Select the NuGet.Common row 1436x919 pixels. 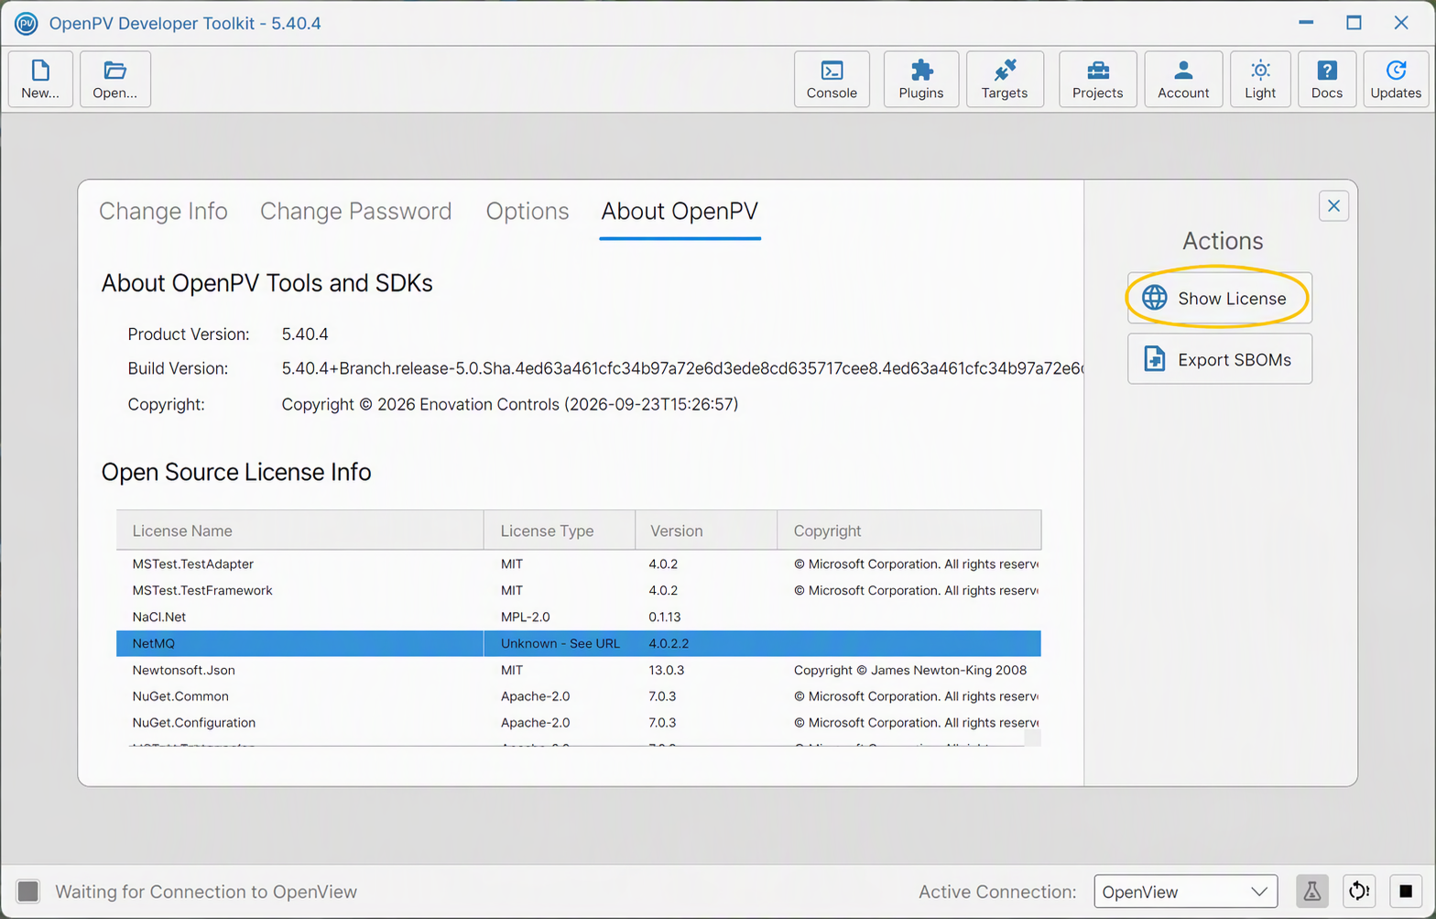(x=579, y=696)
